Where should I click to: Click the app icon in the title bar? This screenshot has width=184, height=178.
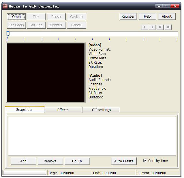[x=5, y=6]
